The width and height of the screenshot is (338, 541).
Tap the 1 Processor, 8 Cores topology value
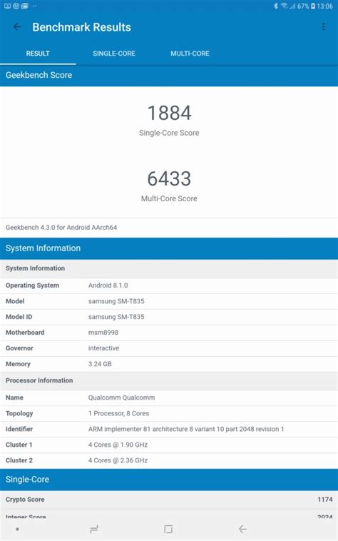pyautogui.click(x=119, y=413)
